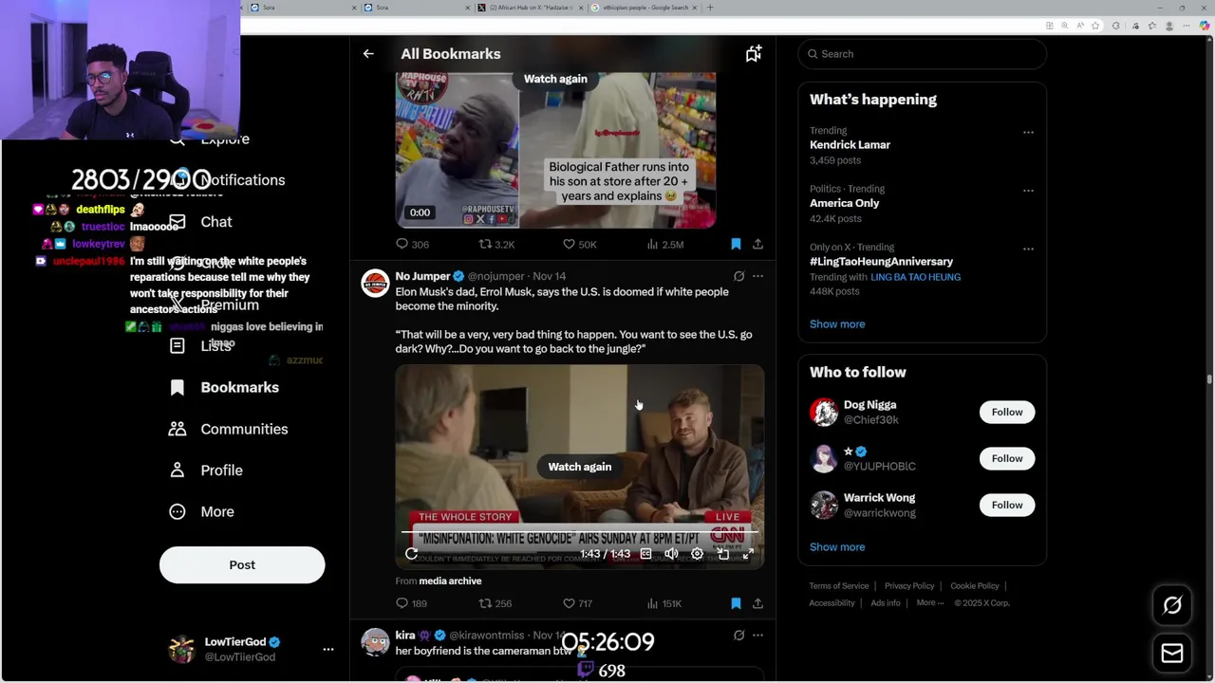View analytics of the 151K views post
This screenshot has height=683, width=1215.
click(x=664, y=603)
